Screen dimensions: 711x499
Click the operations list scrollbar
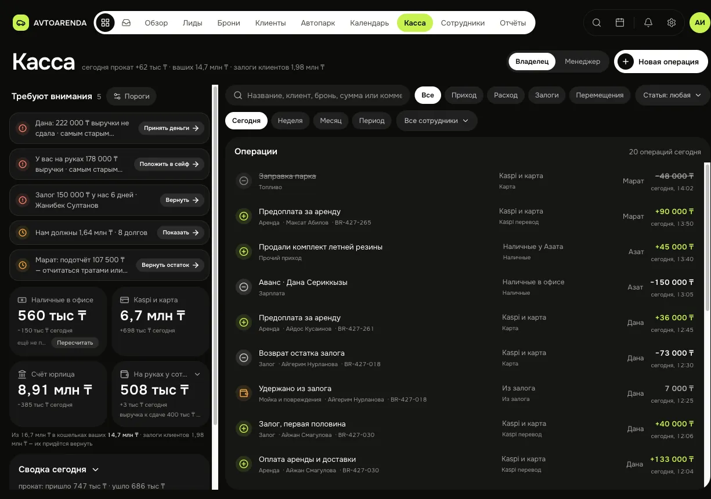pos(707,238)
